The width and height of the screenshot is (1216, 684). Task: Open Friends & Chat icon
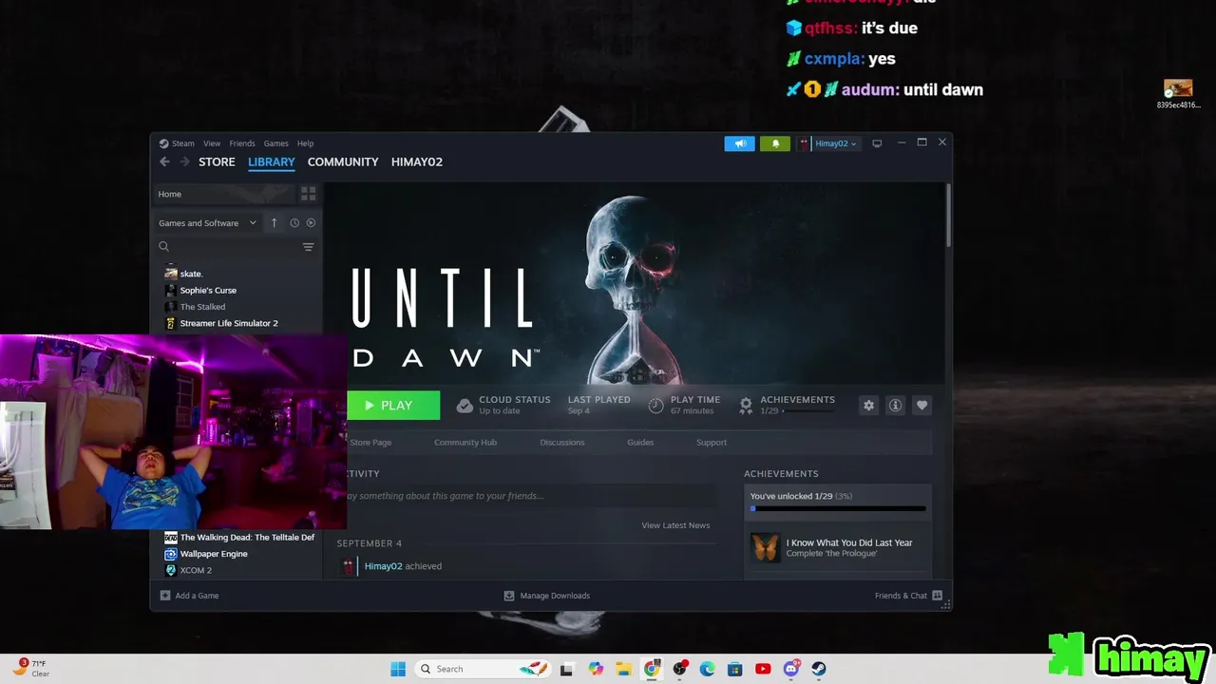tap(938, 596)
